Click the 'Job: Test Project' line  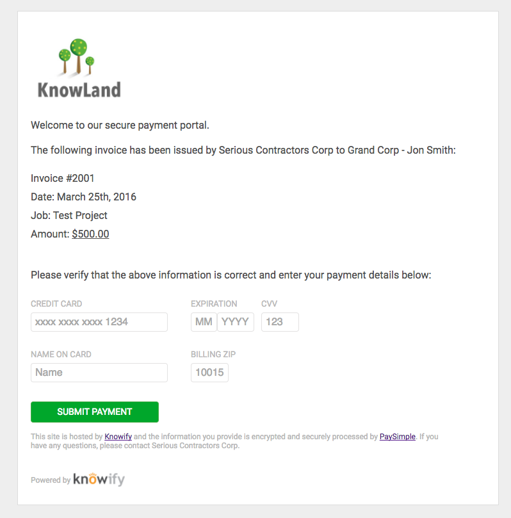click(x=69, y=215)
